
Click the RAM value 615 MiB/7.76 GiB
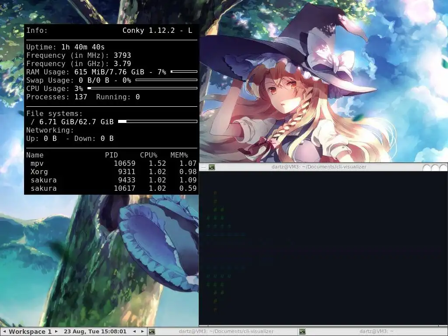tap(109, 72)
